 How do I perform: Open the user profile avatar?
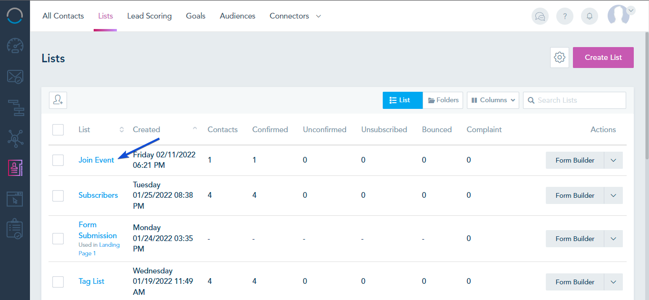coord(619,15)
